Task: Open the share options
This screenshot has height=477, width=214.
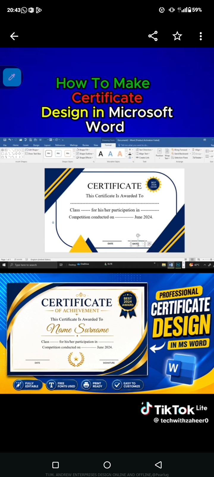Action: (x=153, y=36)
